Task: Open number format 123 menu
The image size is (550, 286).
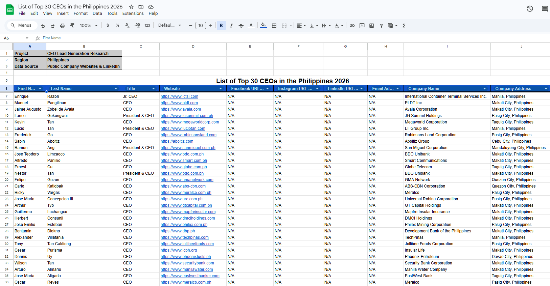Action: coord(147,25)
